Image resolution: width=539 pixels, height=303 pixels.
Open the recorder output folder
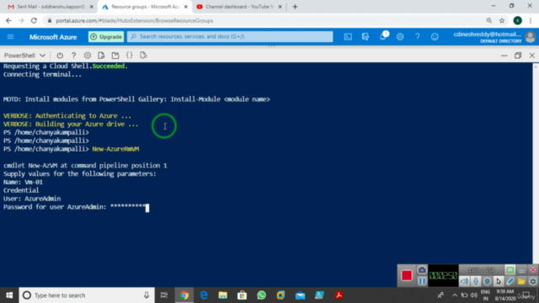click(x=521, y=281)
